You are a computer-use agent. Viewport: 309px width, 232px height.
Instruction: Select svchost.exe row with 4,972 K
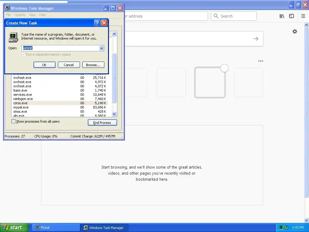pos(60,82)
